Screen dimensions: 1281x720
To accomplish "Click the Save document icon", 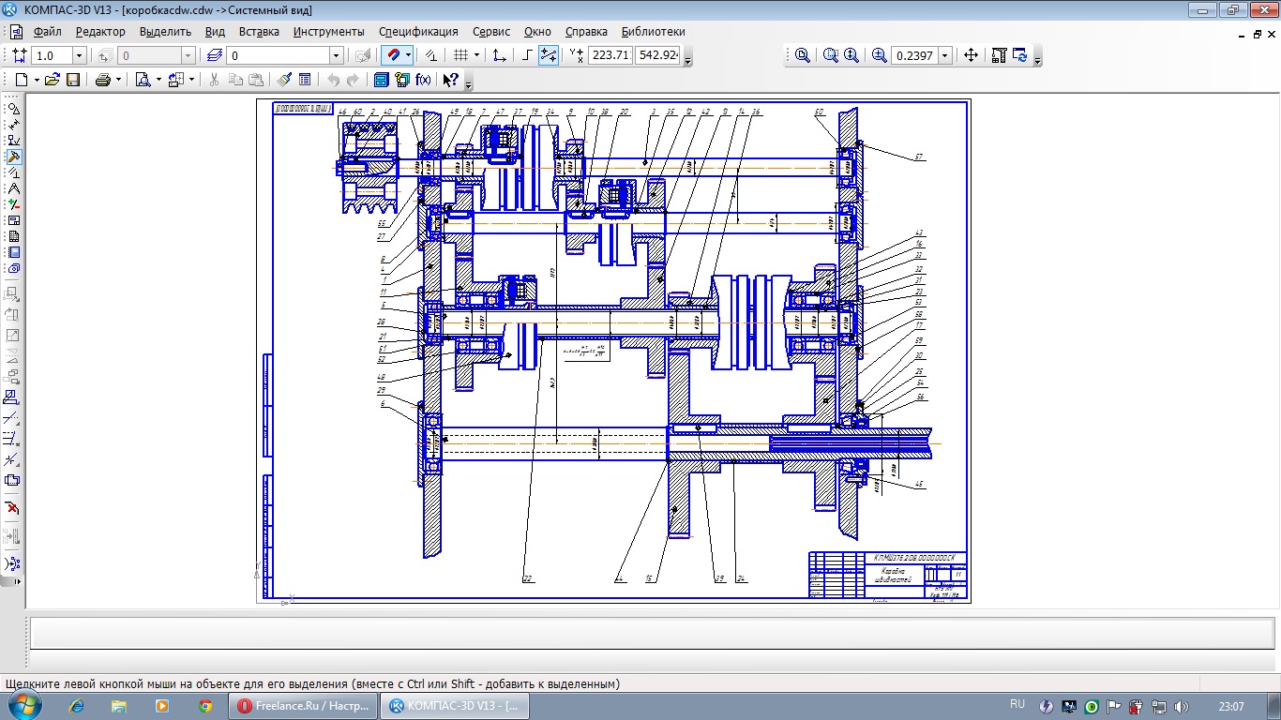I will point(72,80).
